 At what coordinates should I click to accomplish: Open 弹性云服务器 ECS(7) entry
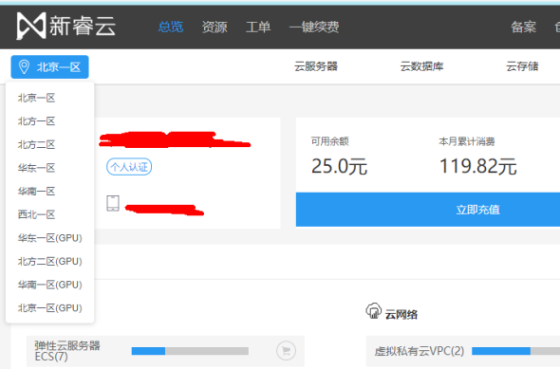67,351
